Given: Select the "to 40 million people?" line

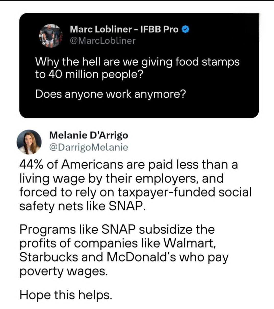Looking at the screenshot, I should pos(89,74).
